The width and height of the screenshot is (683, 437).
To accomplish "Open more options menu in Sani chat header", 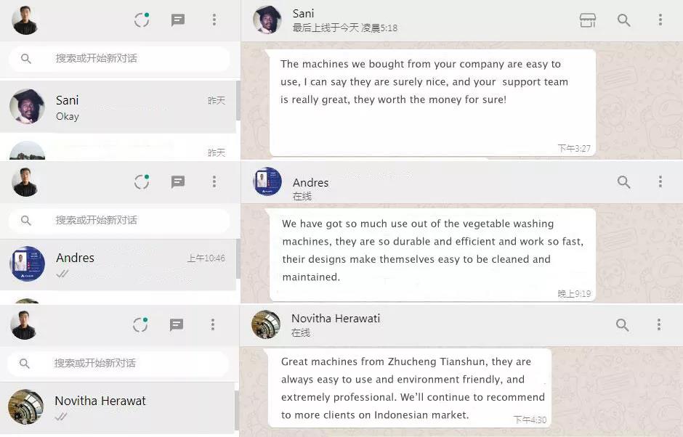I will point(660,20).
